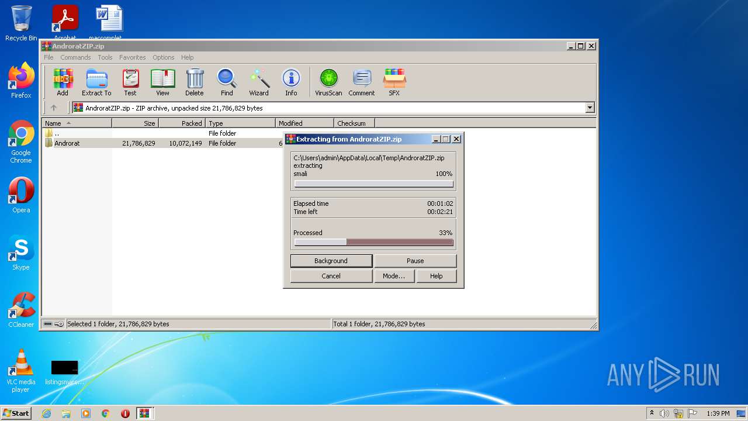
Task: Click the Mode... button
Action: click(394, 276)
